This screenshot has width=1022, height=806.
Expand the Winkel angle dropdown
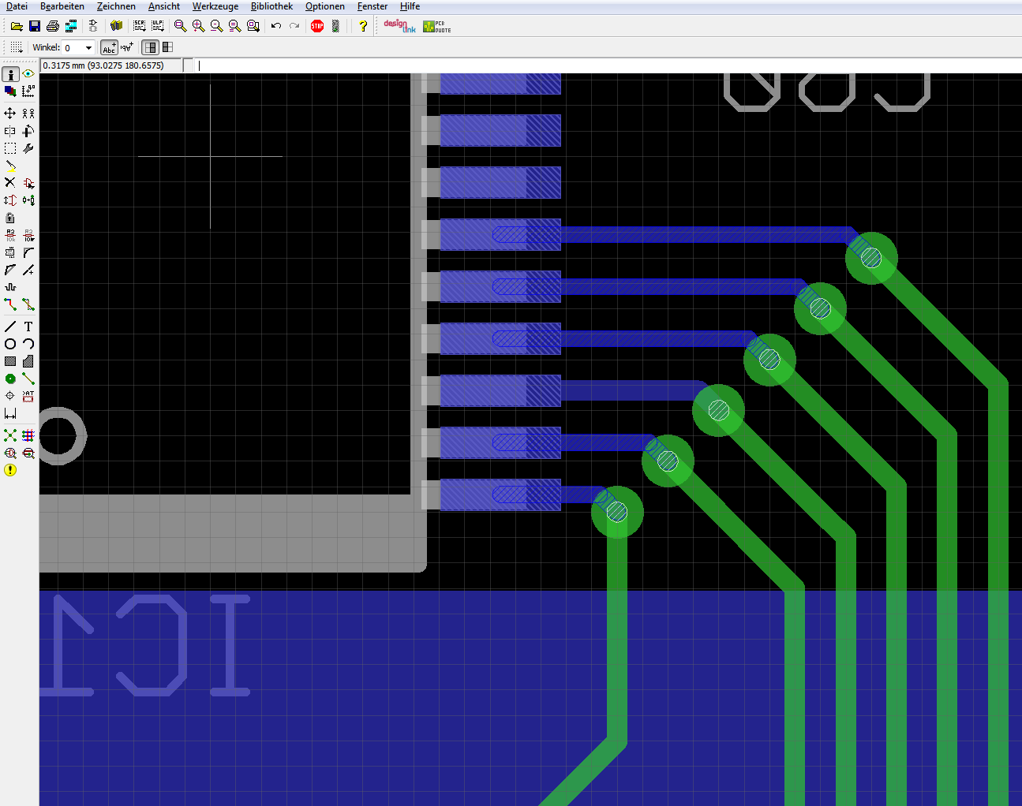pyautogui.click(x=88, y=48)
